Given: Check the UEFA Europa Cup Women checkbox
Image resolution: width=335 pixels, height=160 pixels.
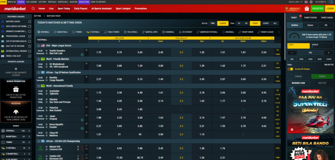Looking at the screenshot, I should pyautogui.click(x=29, y=27).
